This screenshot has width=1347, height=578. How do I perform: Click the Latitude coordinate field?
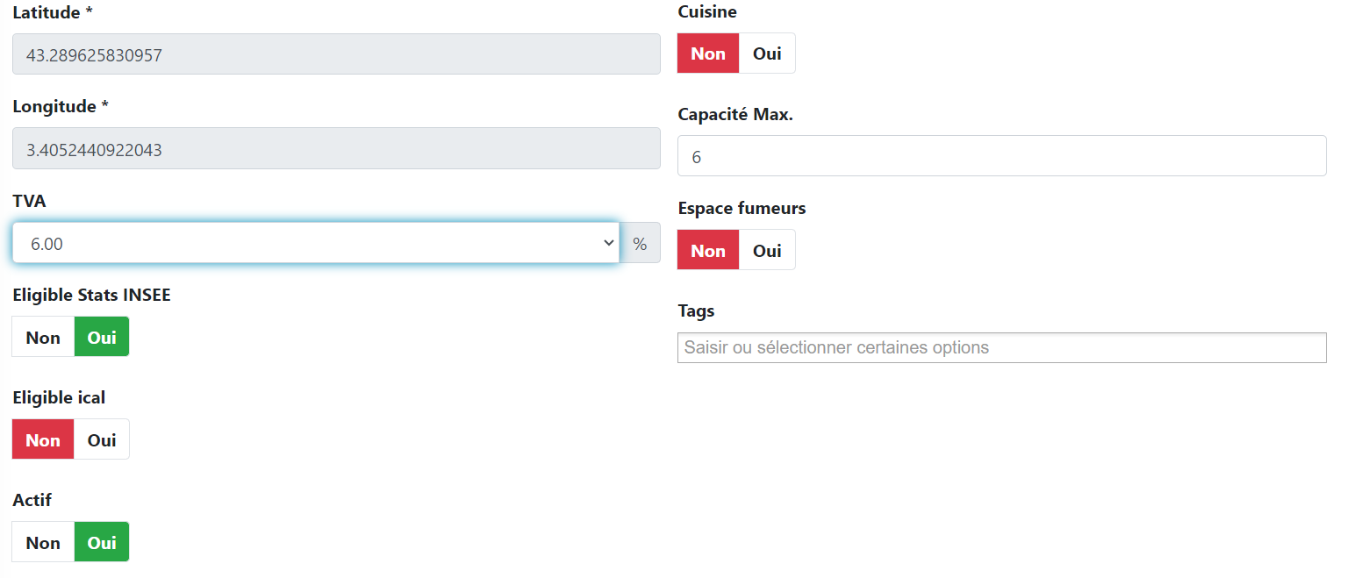336,54
